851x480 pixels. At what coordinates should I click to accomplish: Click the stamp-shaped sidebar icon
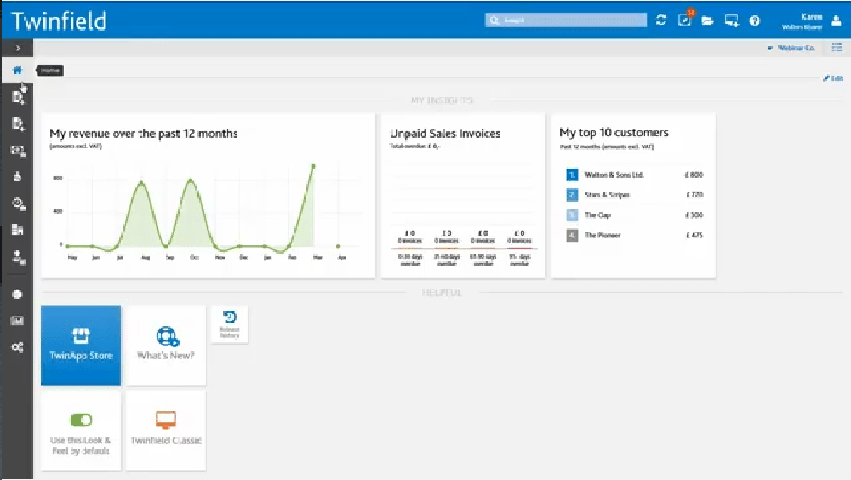(x=17, y=177)
